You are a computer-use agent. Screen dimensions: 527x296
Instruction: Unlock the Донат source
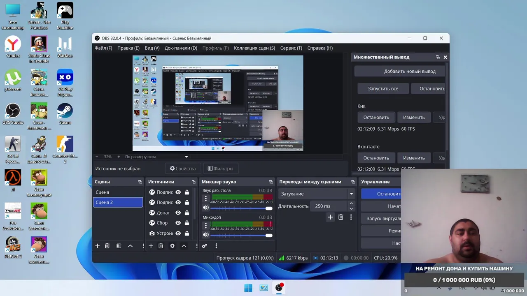click(x=187, y=213)
